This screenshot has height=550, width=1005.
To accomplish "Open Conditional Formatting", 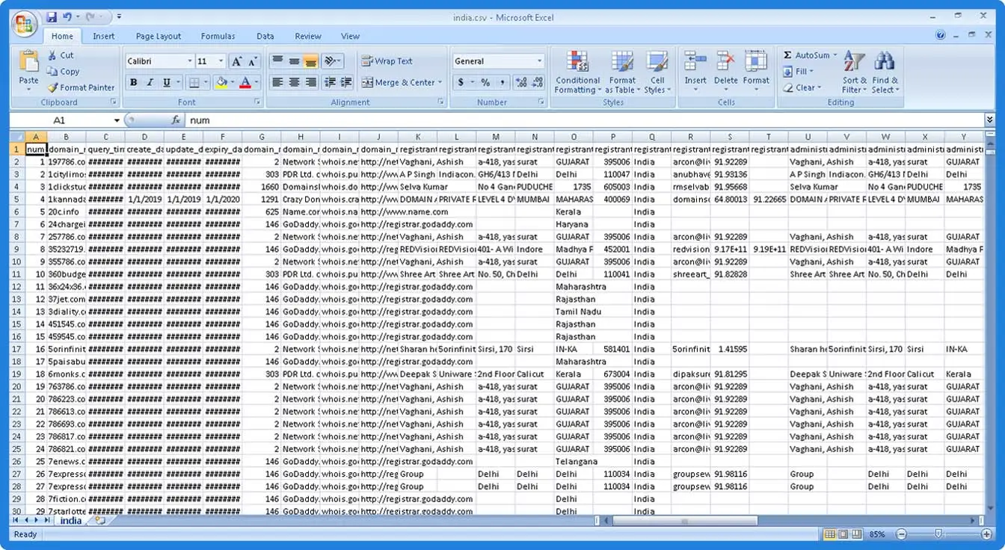I will coord(577,72).
